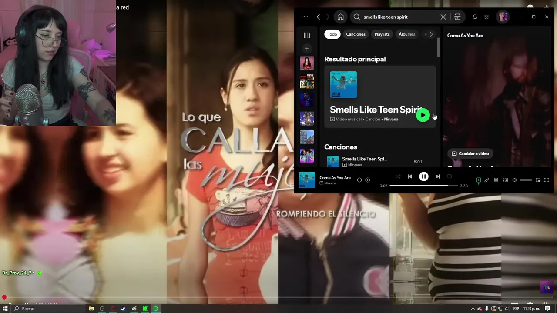Open Spotify from the taskbar
Viewport: 557px width, 313px height.
tap(156, 309)
